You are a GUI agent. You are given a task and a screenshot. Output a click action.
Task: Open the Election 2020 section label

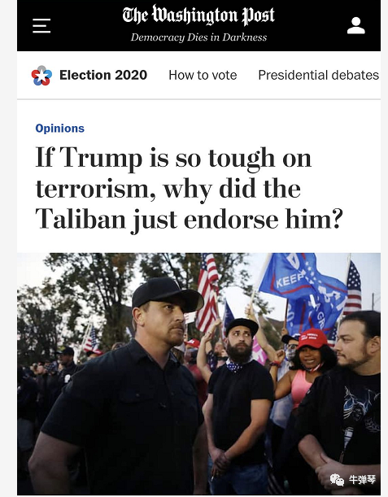103,75
